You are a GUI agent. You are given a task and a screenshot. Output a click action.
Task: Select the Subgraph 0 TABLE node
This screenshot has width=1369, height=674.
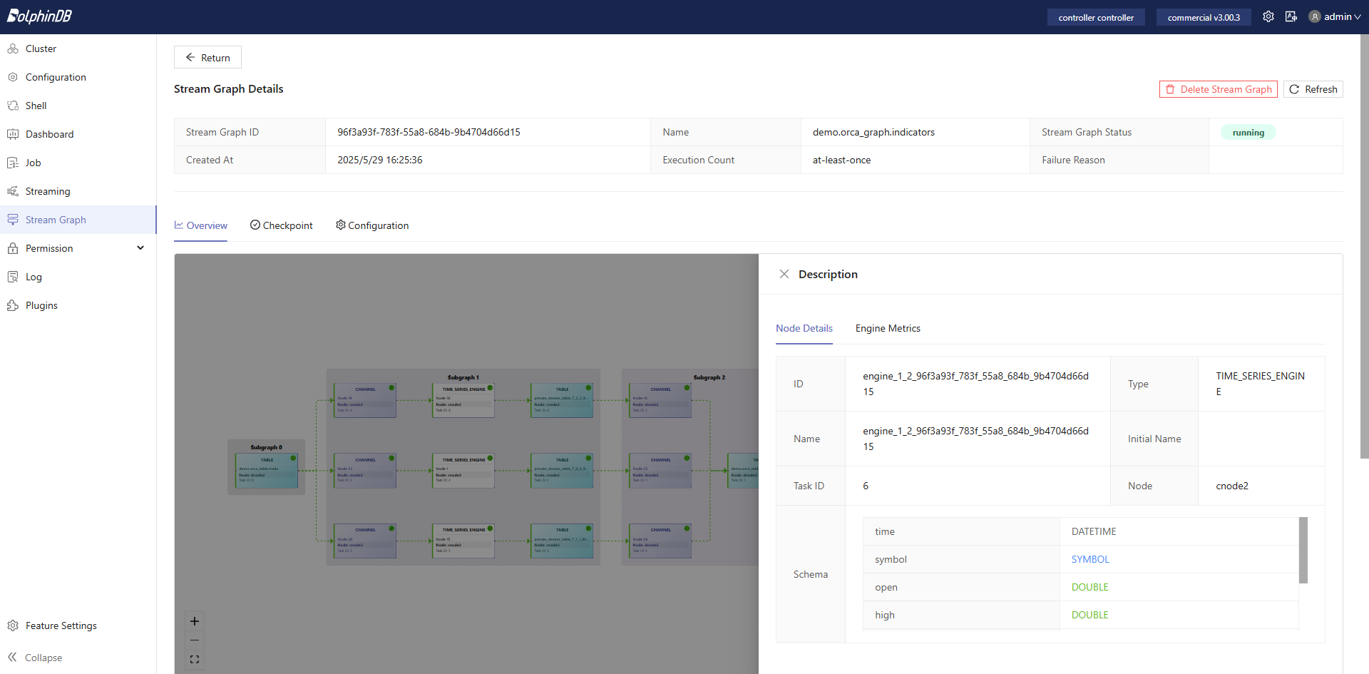pyautogui.click(x=267, y=471)
